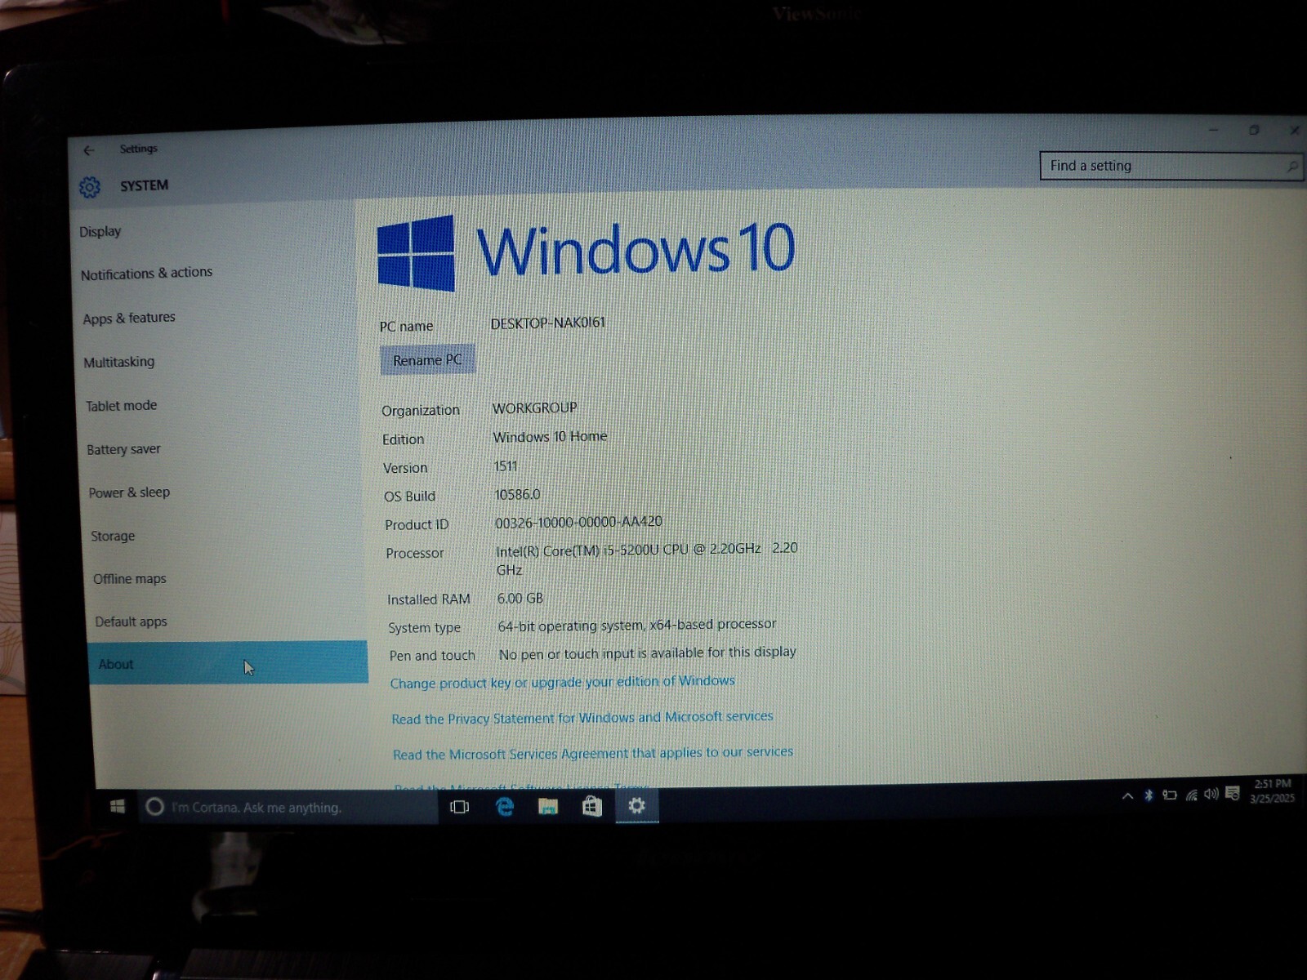The width and height of the screenshot is (1307, 980).
Task: Click Installed RAM value 6.00 GB
Action: coord(520,599)
